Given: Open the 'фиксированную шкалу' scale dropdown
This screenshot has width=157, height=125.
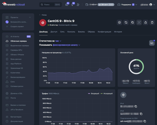Looking at the screenshot, I should point(67,45).
